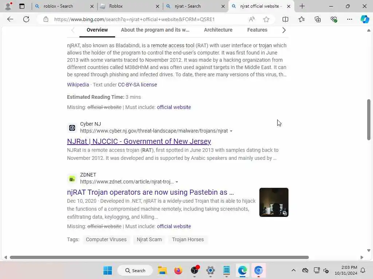Open the ZDNET article thumbnail image

point(274,202)
